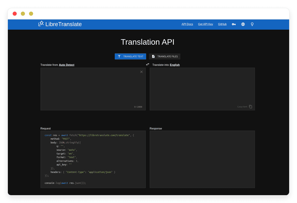The height and width of the screenshot is (203, 297).
Task: Open the English target language dropdown
Action: [174, 64]
